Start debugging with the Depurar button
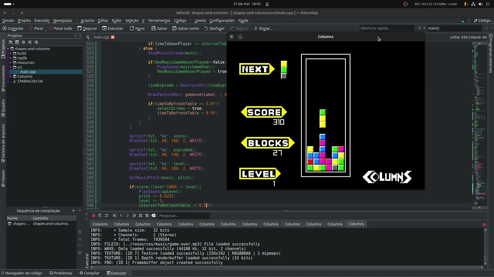 pos(87,28)
